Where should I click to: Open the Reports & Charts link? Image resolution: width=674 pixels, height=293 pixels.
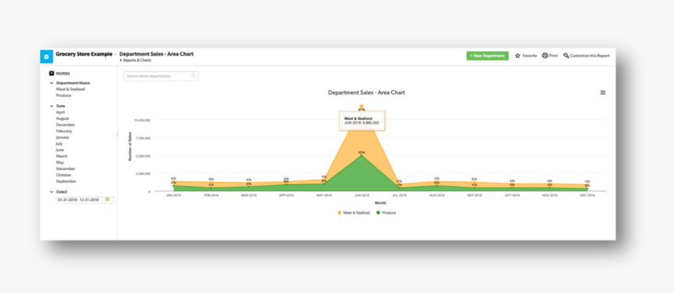137,60
